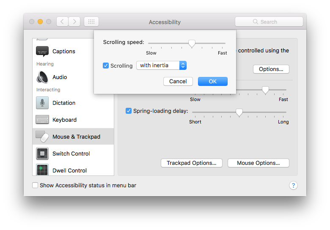
Task: Enable Show Accessibility status in menu bar
Action: (x=35, y=185)
